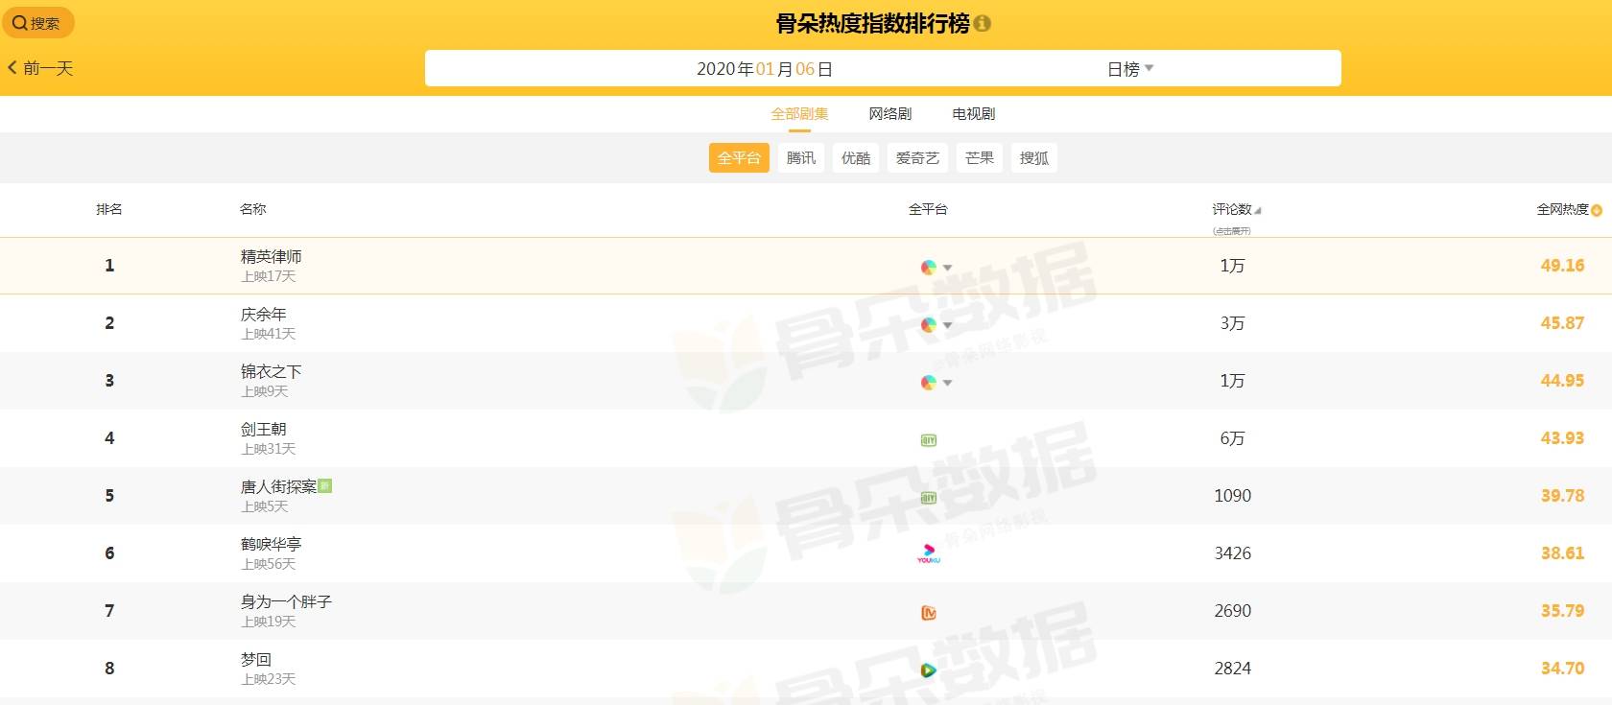
Task: Click the 名称 column header
Action: click(x=253, y=209)
